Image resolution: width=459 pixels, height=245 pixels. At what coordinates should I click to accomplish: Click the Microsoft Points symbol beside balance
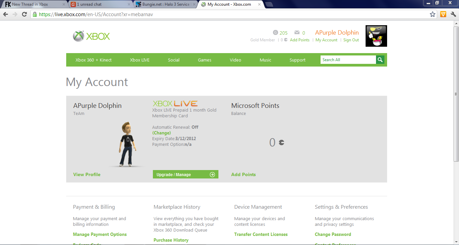point(281,142)
